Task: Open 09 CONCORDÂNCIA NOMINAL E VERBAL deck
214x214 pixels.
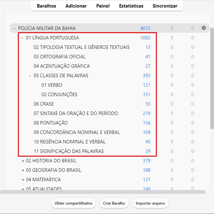Action: (77, 132)
